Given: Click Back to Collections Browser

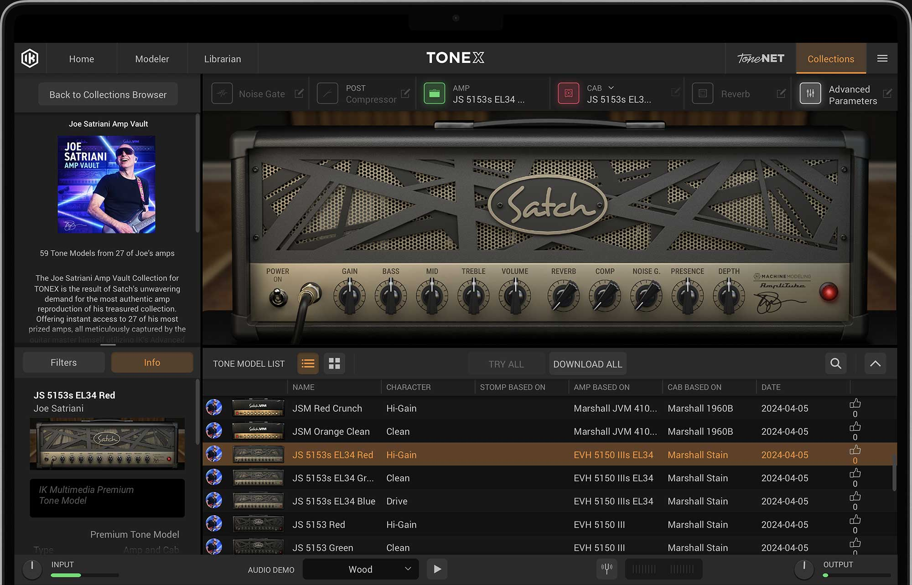Looking at the screenshot, I should [x=108, y=94].
